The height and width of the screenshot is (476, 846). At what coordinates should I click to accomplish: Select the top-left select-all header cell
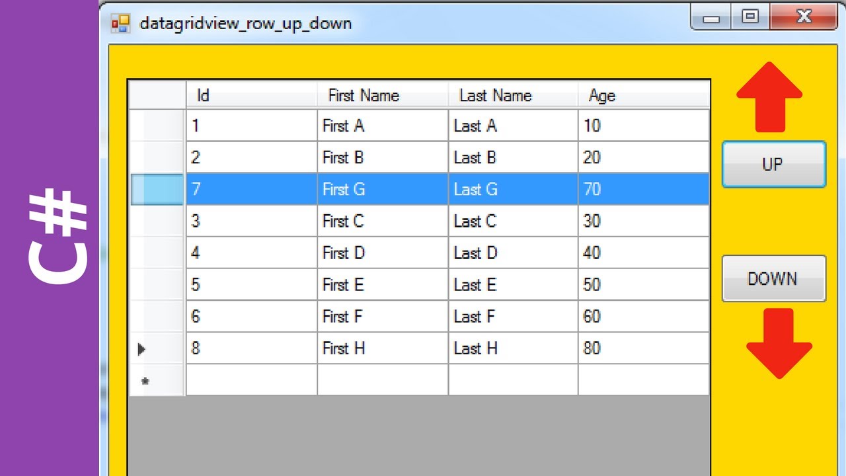click(x=157, y=95)
